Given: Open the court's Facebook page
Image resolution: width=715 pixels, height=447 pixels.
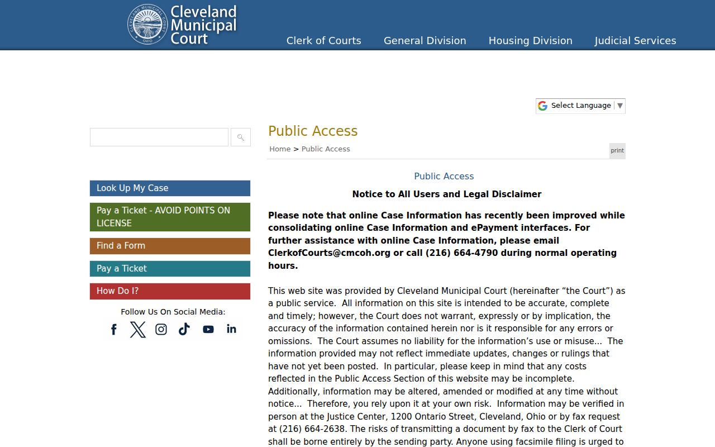Looking at the screenshot, I should 114,330.
